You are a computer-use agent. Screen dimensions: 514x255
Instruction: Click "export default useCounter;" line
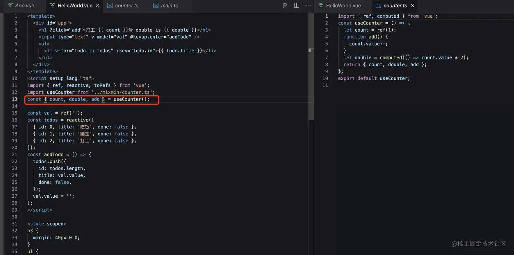click(x=374, y=78)
